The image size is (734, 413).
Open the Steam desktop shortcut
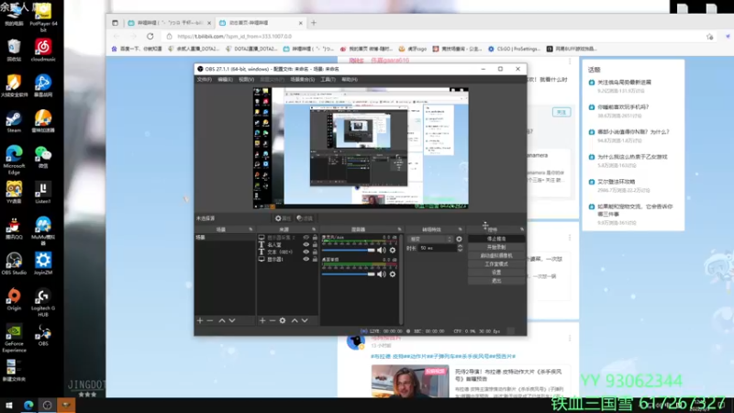14,122
